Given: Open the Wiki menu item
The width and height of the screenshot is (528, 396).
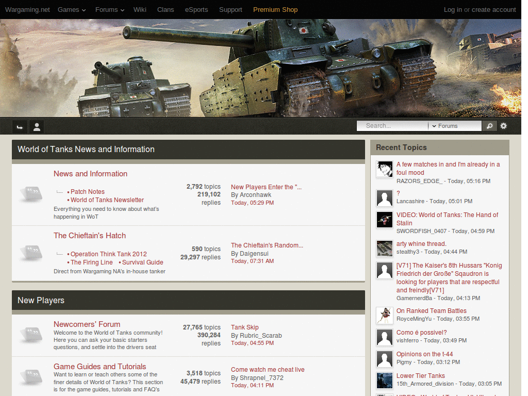Looking at the screenshot, I should 140,10.
